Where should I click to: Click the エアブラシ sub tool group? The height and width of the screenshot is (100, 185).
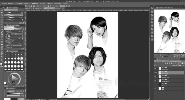tap(11, 10)
